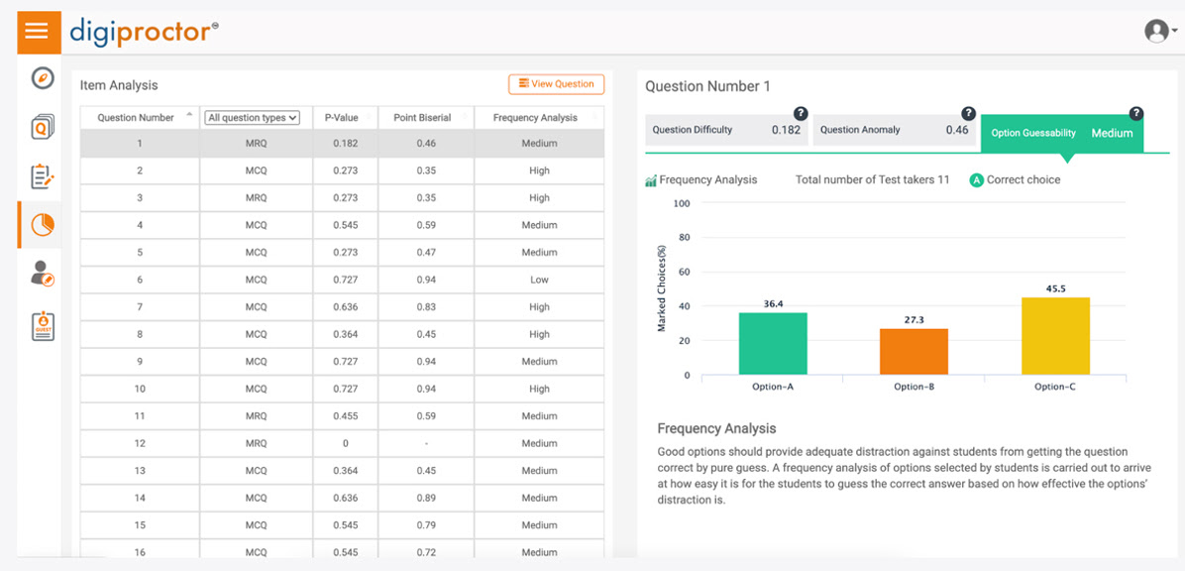Sort by Question Number column

137,118
